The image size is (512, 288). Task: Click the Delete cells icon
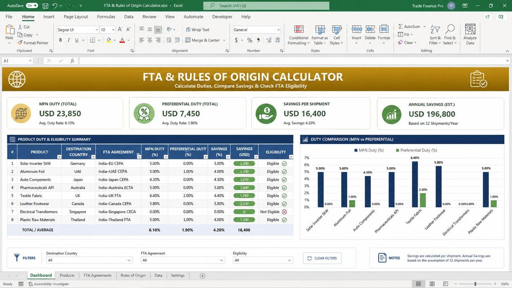point(370,29)
